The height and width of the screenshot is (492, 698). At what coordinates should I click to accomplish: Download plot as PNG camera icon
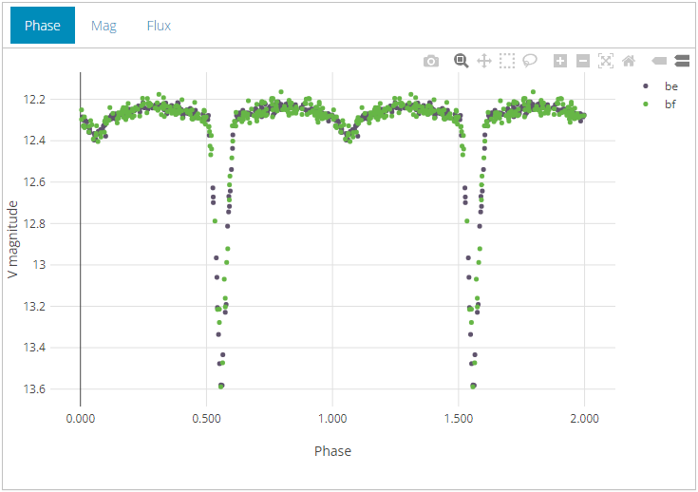point(430,61)
